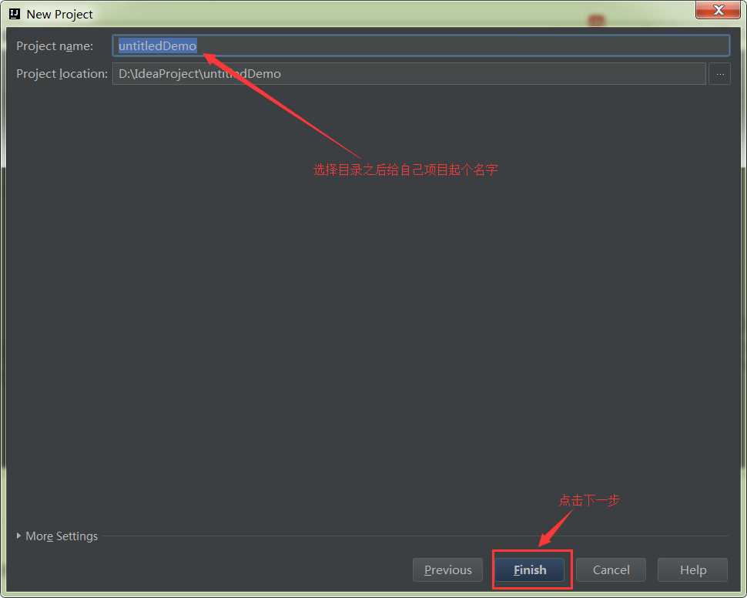Click the Project location label

click(x=62, y=73)
